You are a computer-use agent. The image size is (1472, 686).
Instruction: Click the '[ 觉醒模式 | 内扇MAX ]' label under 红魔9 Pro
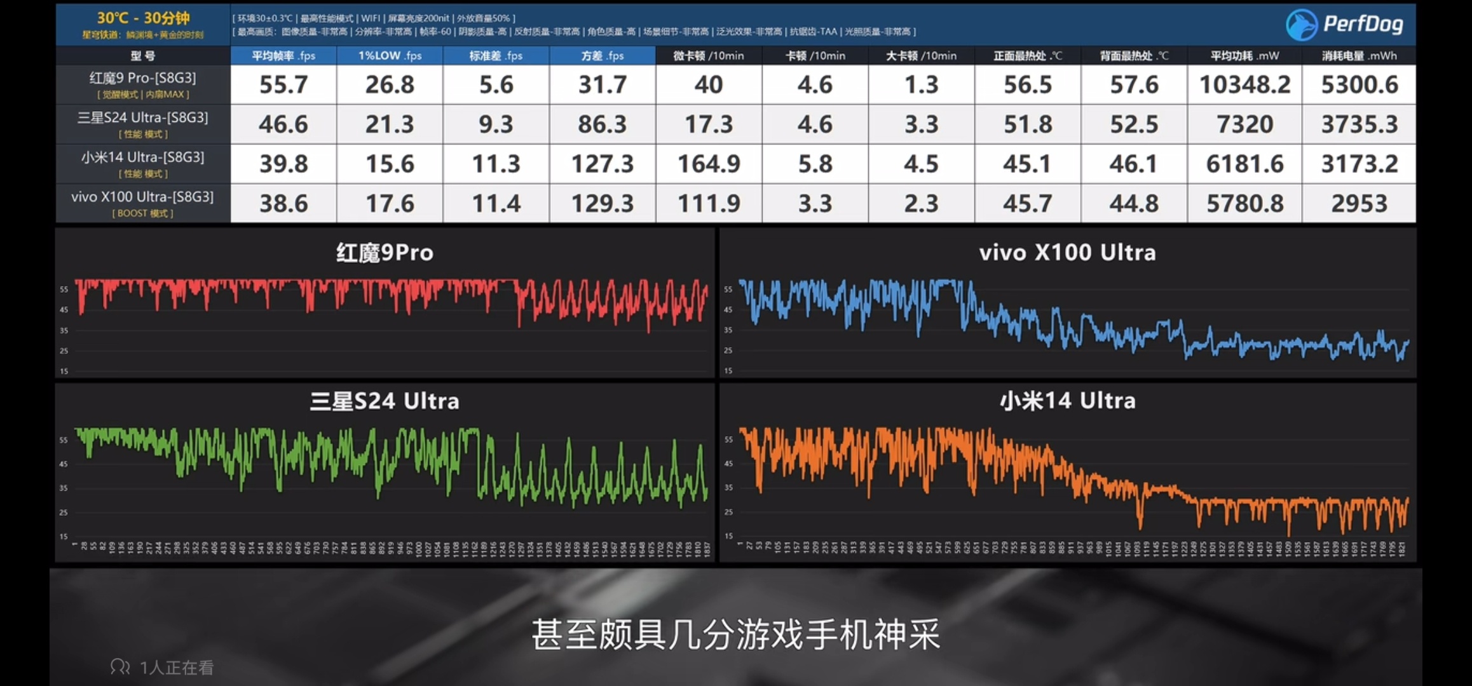143,95
